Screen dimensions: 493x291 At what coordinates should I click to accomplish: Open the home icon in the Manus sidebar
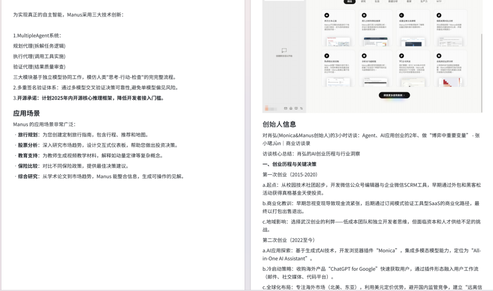[x=291, y=109]
